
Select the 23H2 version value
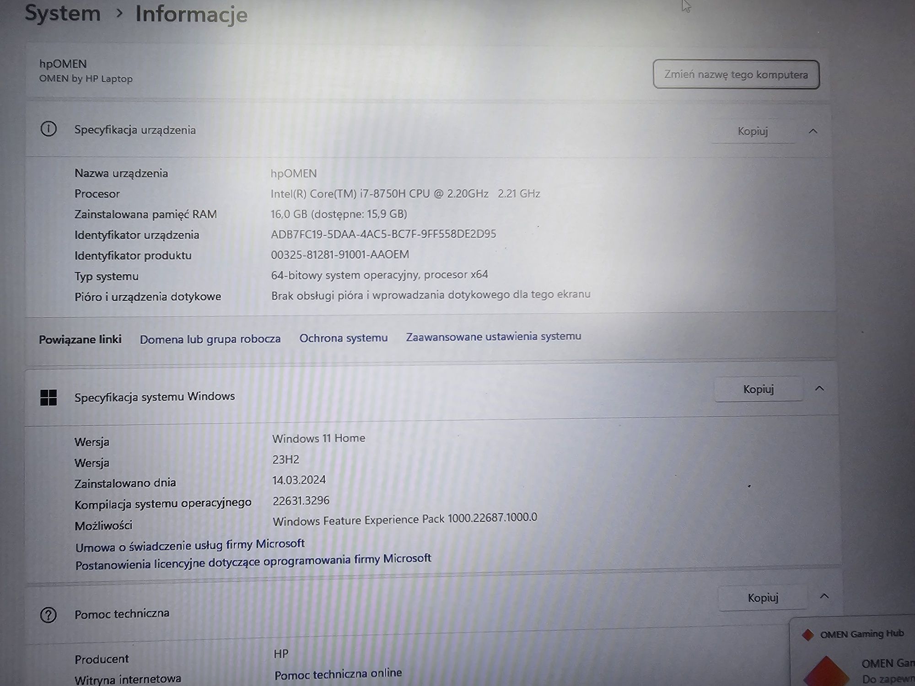pyautogui.click(x=286, y=459)
